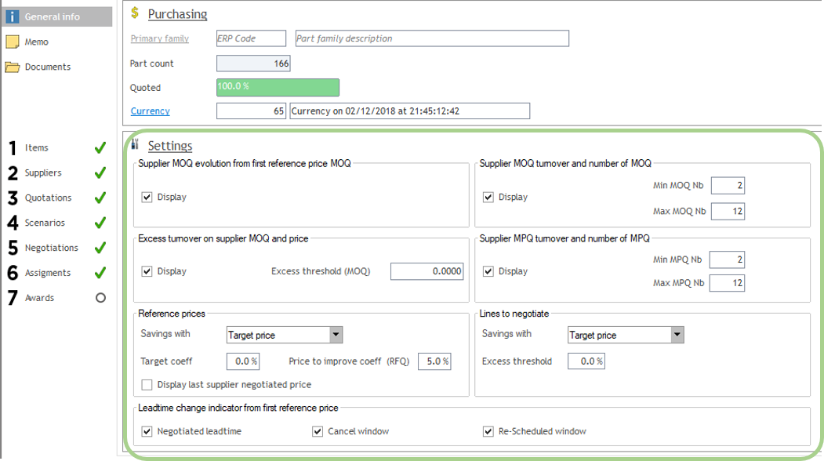Image resolution: width=824 pixels, height=461 pixels.
Task: Click the Settings tools icon
Action: pos(135,145)
